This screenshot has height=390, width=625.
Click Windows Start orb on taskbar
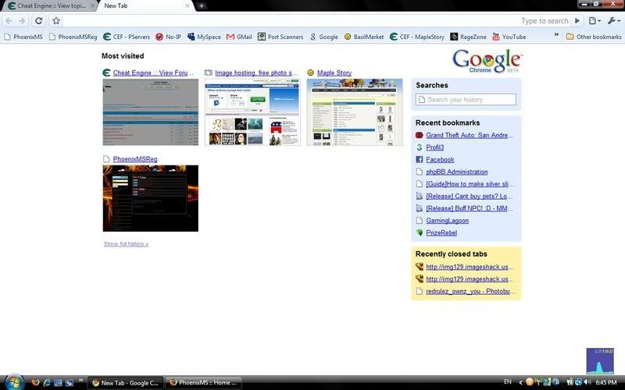[13, 382]
